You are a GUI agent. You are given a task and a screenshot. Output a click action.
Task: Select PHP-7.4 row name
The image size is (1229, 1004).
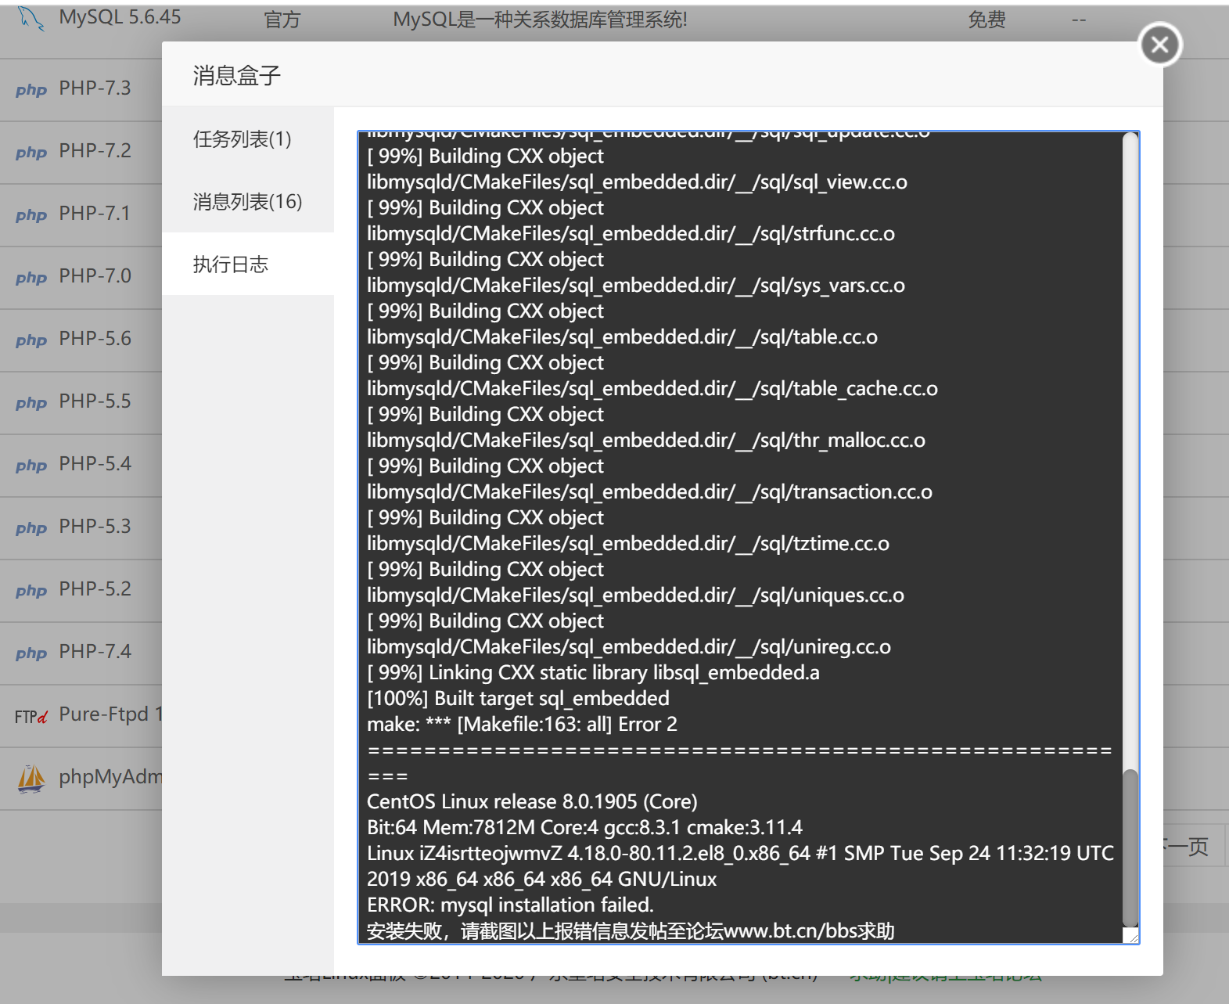point(95,651)
